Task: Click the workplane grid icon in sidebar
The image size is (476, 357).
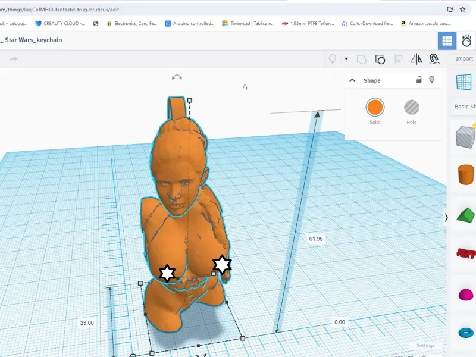Action: tap(464, 82)
